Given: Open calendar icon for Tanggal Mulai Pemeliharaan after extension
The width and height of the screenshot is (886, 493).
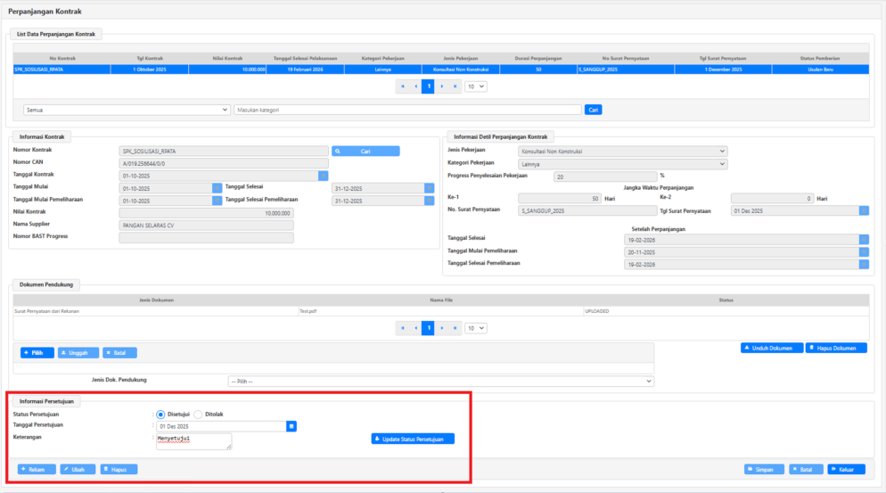Looking at the screenshot, I should (x=864, y=252).
